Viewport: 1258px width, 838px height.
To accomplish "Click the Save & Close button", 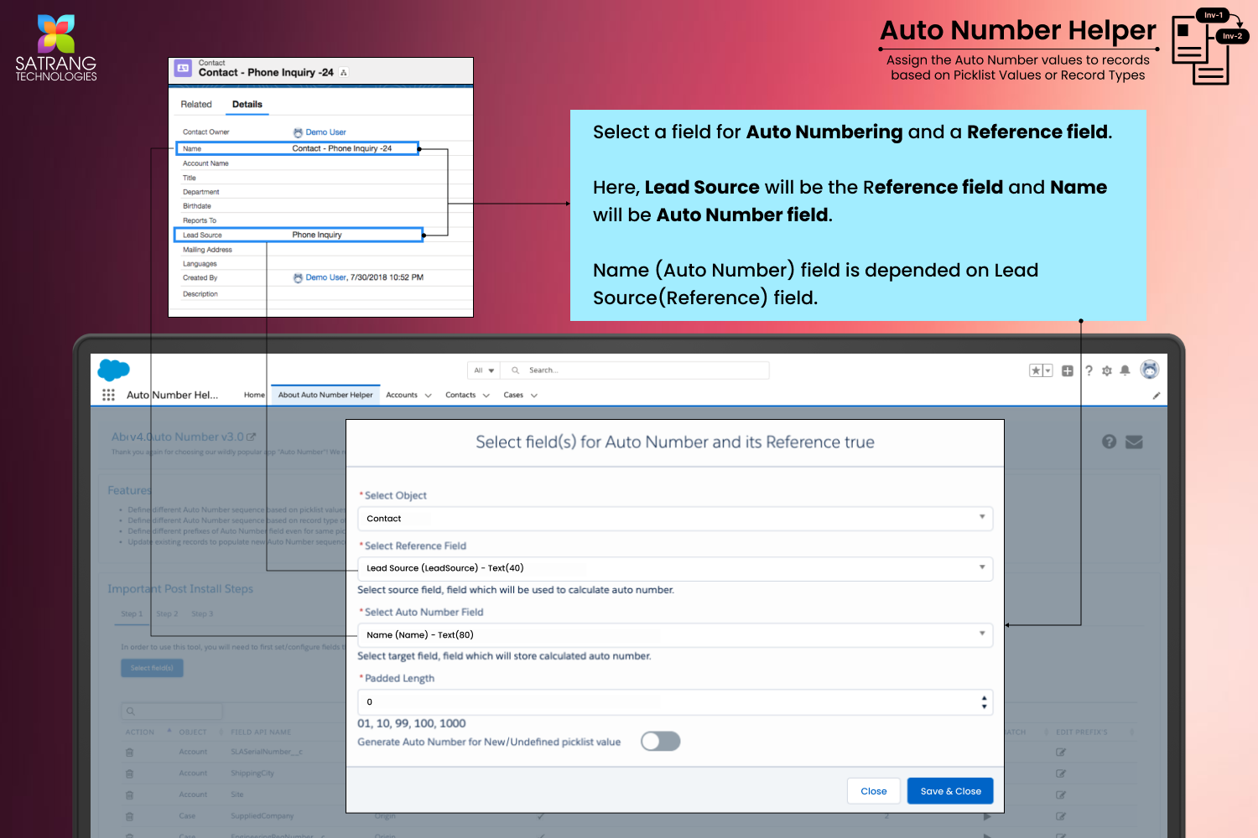I will [x=950, y=791].
